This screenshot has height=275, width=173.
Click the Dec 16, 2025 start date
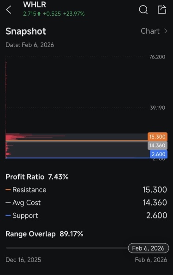[24, 260]
